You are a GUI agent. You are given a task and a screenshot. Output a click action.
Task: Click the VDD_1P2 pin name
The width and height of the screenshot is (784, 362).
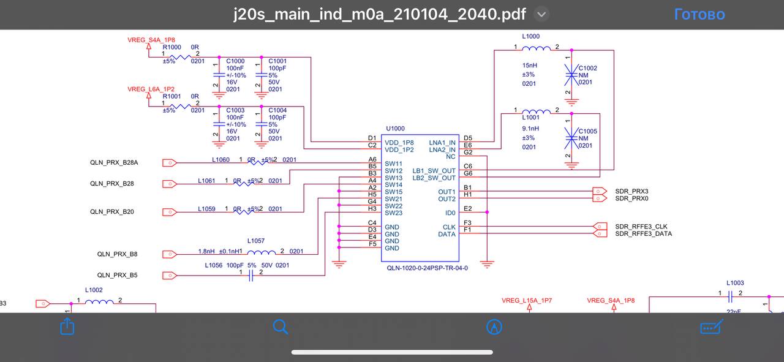coord(399,150)
